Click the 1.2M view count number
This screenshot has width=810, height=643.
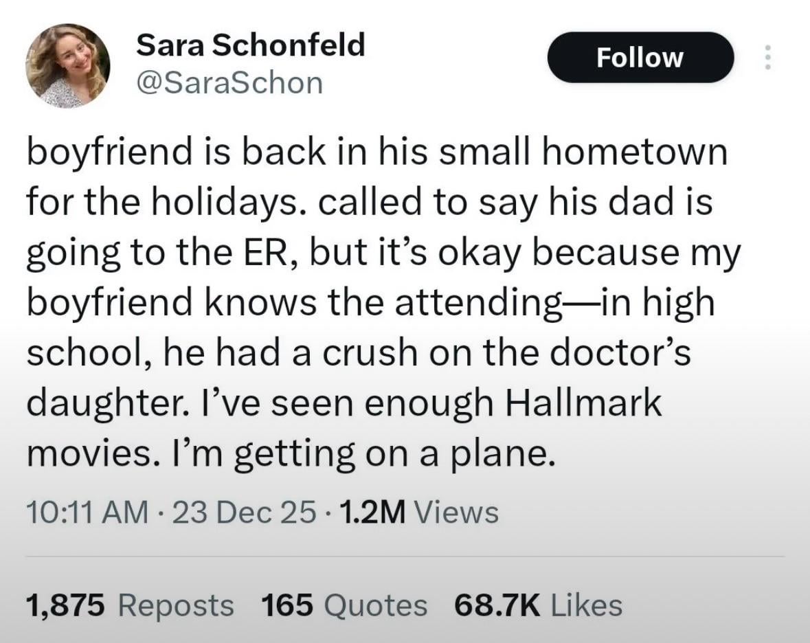pos(374,512)
